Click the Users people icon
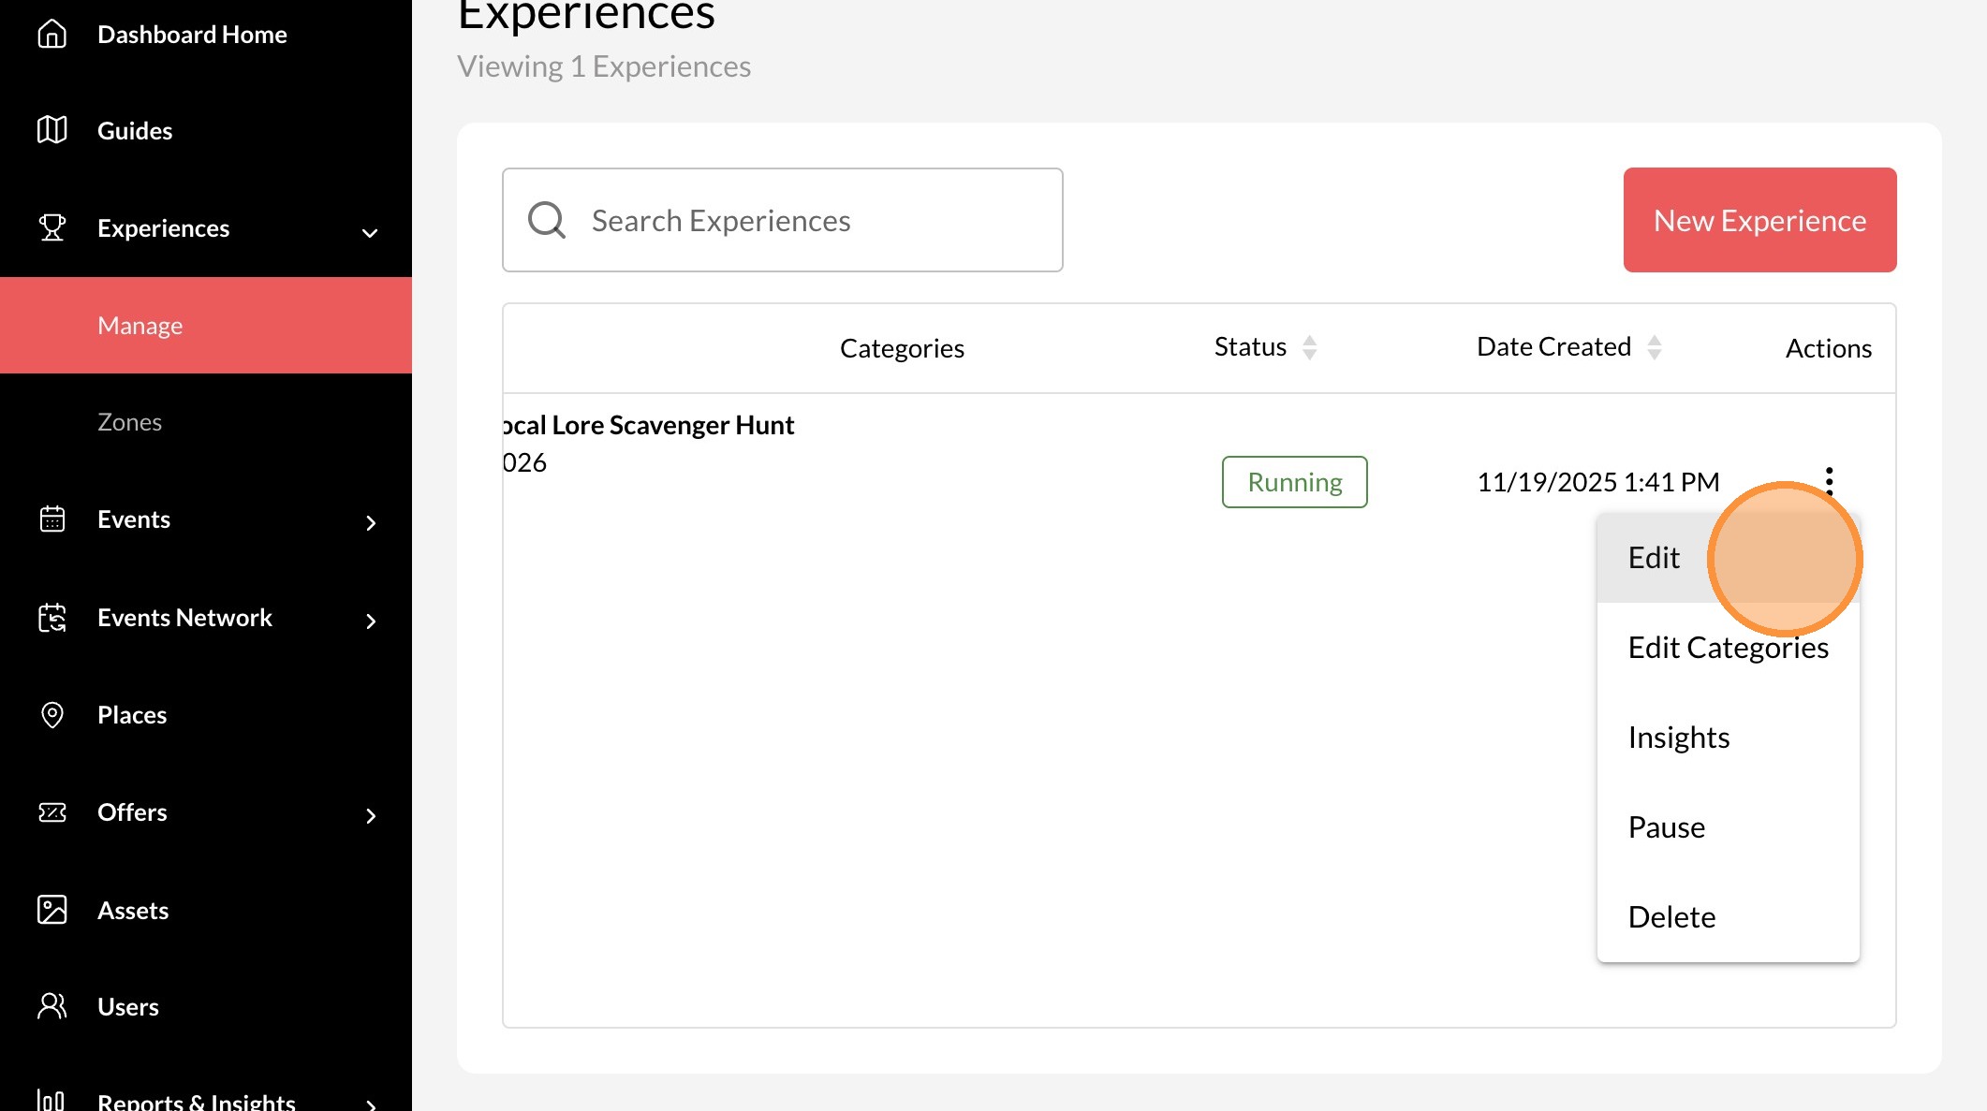 52,1006
